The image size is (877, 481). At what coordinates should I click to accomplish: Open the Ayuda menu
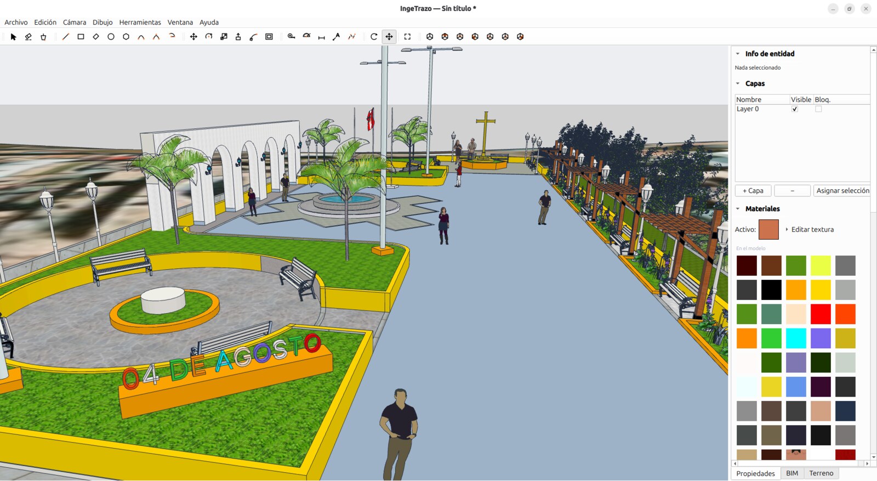(x=209, y=22)
